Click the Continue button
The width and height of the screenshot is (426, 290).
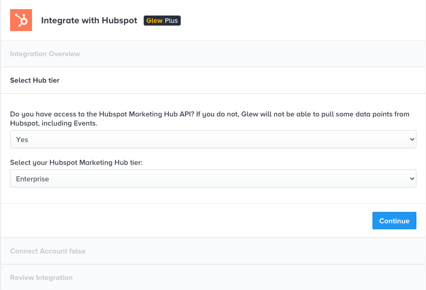click(x=394, y=221)
